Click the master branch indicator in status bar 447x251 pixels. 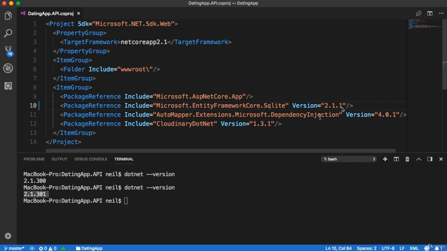coord(14,248)
